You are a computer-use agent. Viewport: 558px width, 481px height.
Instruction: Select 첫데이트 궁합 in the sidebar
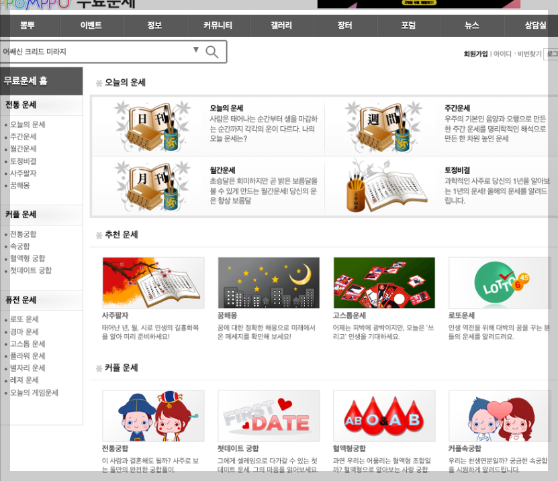[x=31, y=270]
